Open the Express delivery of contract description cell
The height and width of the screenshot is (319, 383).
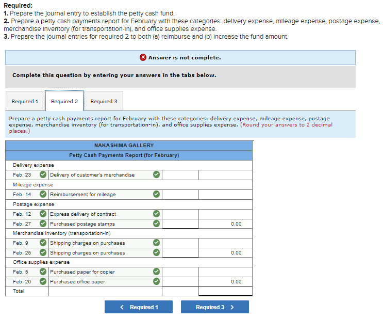click(x=105, y=214)
